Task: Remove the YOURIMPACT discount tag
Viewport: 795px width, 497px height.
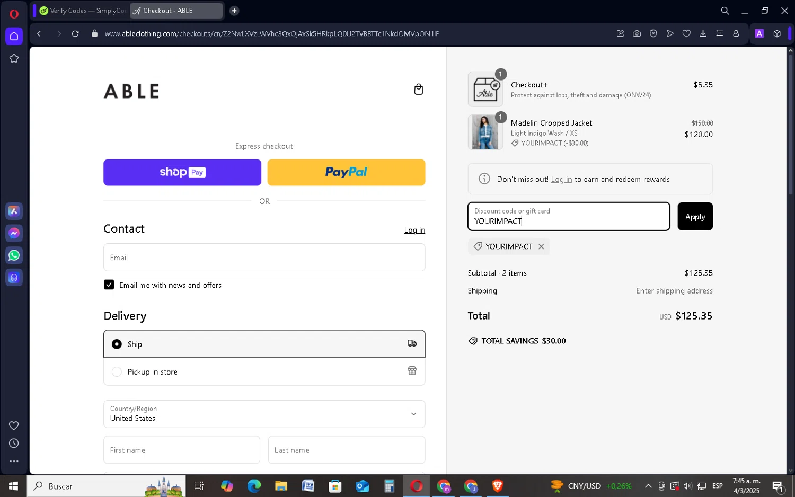Action: coord(541,246)
